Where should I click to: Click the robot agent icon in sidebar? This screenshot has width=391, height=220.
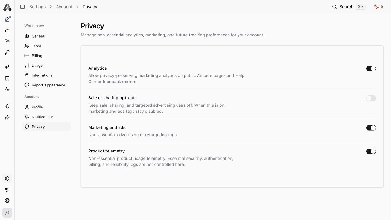click(x=7, y=31)
